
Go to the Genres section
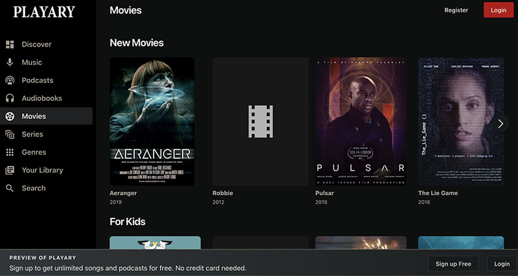[x=34, y=153]
